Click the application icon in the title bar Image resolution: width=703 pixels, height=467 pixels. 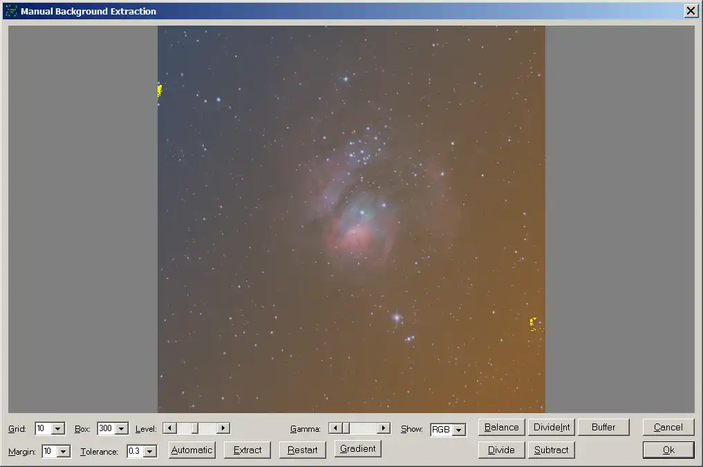coord(11,11)
